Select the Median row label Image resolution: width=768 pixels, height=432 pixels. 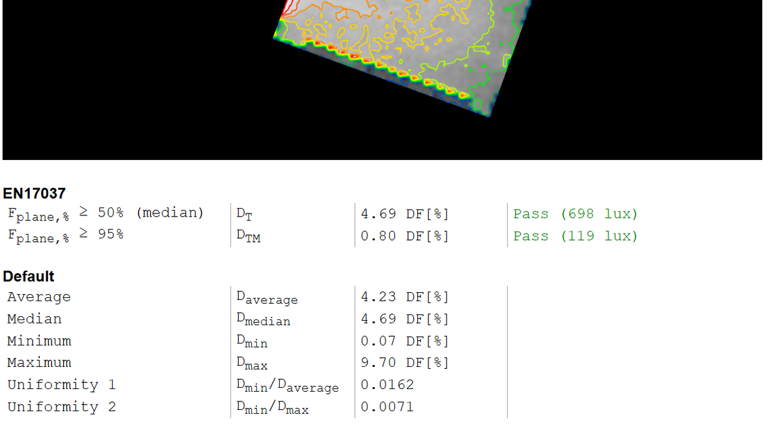pos(34,319)
